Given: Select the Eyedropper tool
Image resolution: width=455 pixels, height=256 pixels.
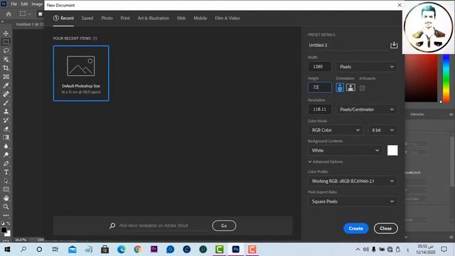Looking at the screenshot, I should tap(6, 85).
